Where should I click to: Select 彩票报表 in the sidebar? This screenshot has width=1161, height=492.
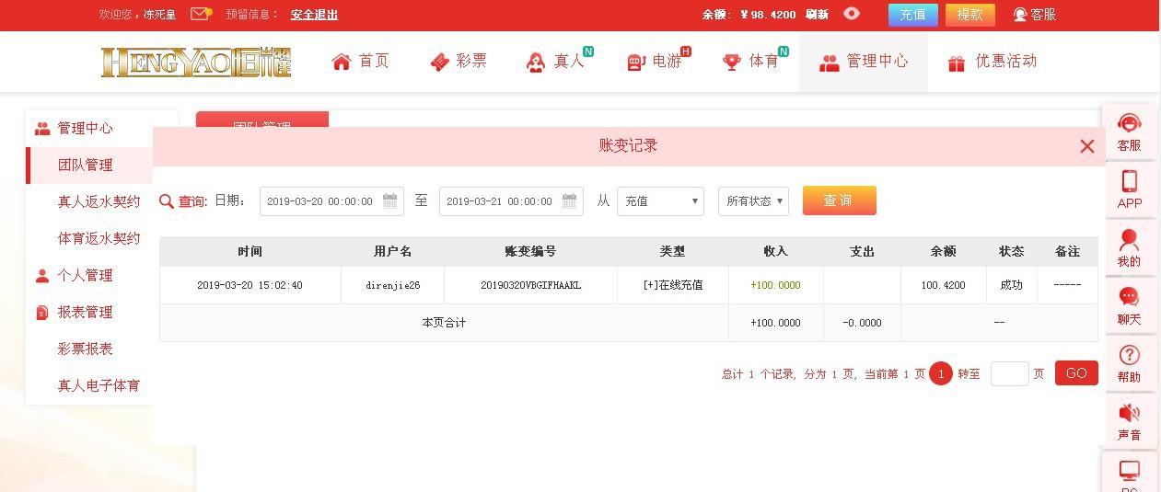click(86, 349)
